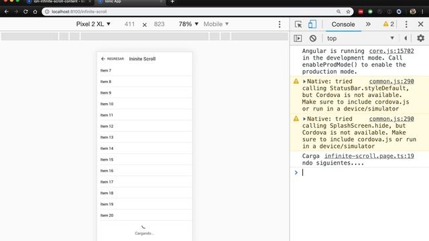Open DevTools customize three-dot menu
The width and height of the screenshot is (429, 241).
[406, 24]
